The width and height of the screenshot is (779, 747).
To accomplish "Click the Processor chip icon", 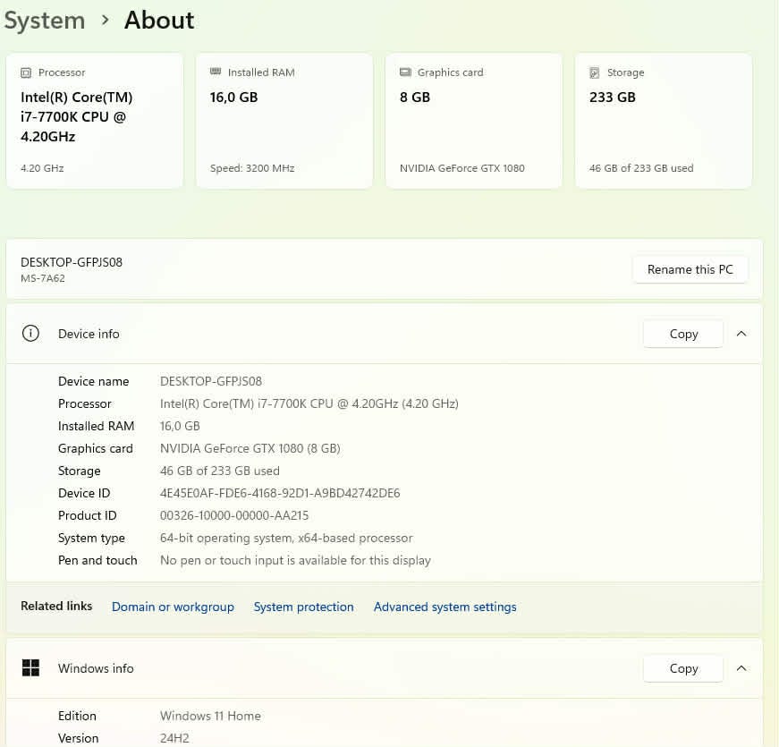I will coord(26,72).
